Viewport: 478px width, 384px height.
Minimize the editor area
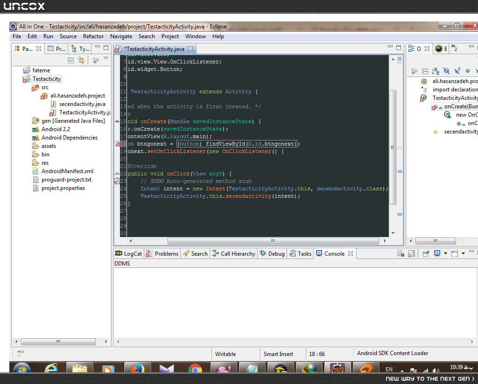(x=390, y=47)
